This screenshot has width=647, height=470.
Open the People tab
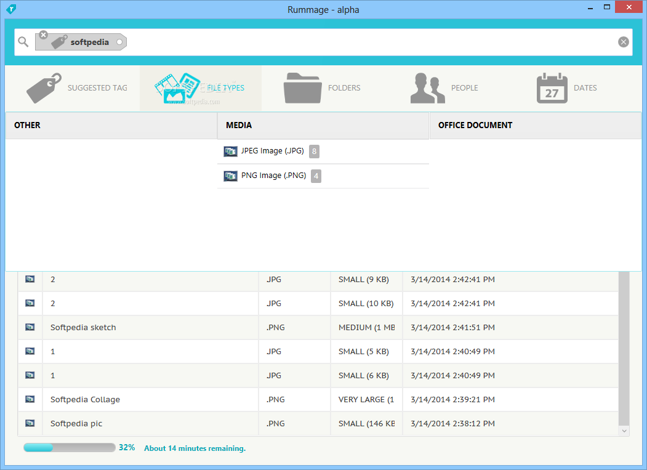(x=445, y=88)
